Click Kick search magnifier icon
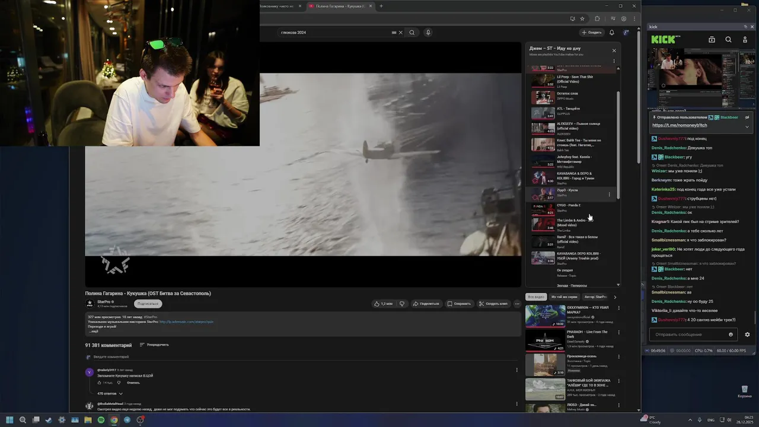This screenshot has height=427, width=759. pyautogui.click(x=728, y=40)
